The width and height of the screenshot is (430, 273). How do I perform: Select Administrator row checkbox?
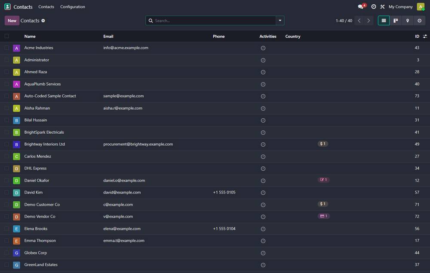click(7, 60)
